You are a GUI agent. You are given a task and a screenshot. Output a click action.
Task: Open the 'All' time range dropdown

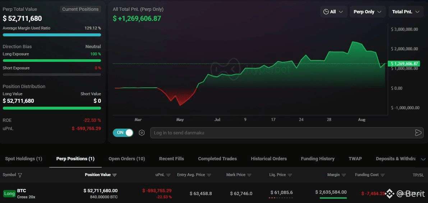pyautogui.click(x=333, y=12)
